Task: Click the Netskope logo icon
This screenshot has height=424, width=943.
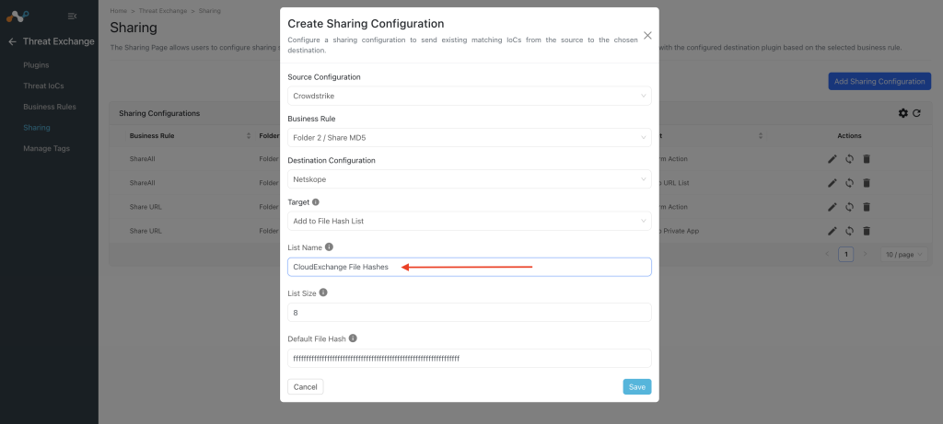Action: pos(17,17)
